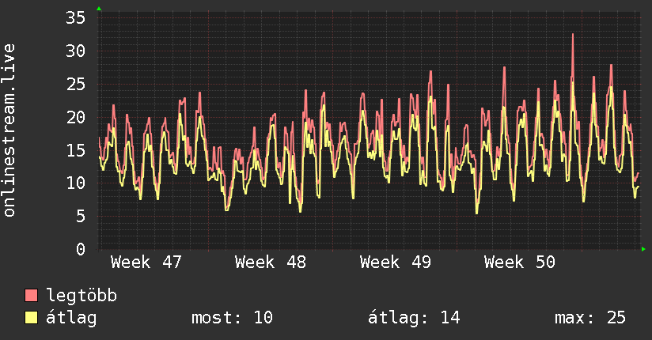Click the y-axis value 15
This screenshot has width=652, height=340.
pyautogui.click(x=76, y=150)
